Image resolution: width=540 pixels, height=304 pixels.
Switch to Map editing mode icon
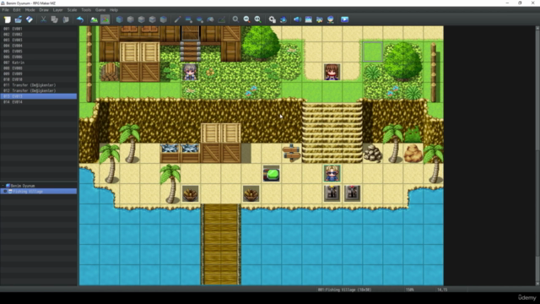click(94, 19)
